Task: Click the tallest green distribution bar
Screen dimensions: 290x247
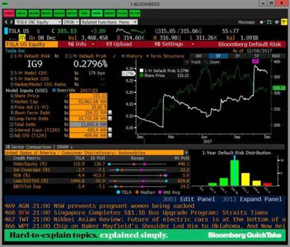Action: pyautogui.click(x=234, y=173)
